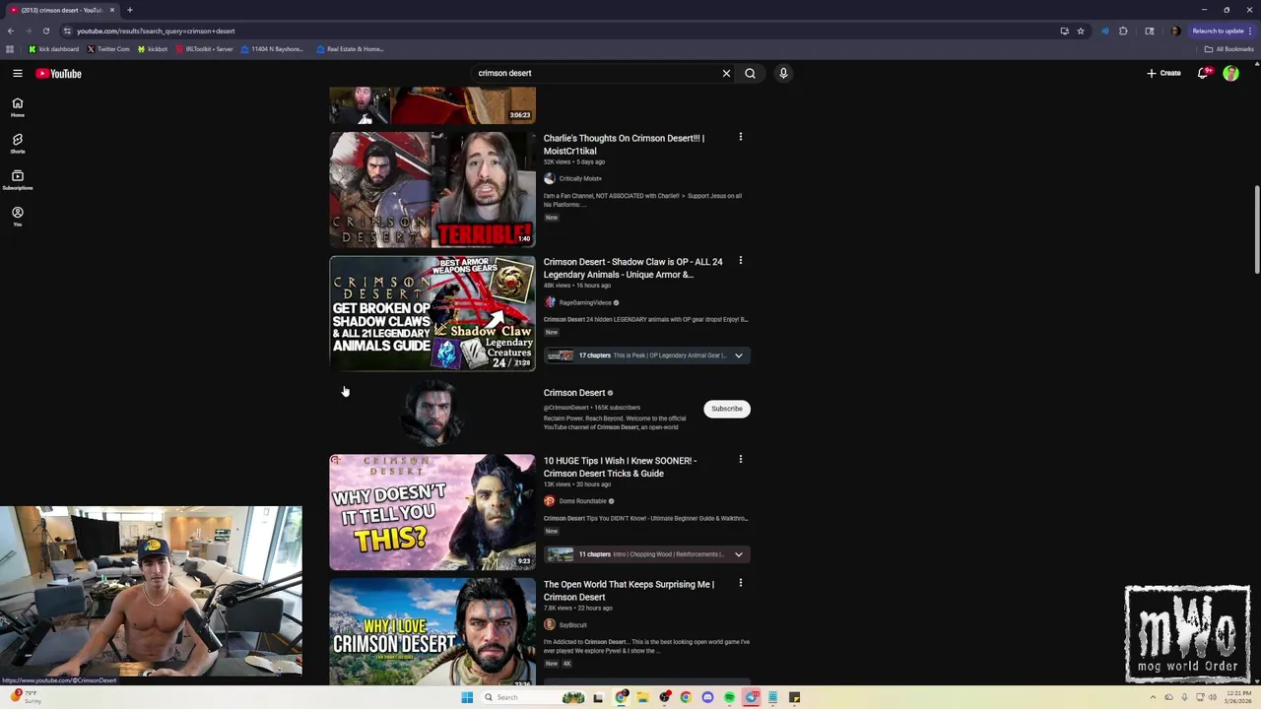This screenshot has width=1261, height=709.
Task: Open the Twitter Com bookmark
Action: [x=108, y=49]
